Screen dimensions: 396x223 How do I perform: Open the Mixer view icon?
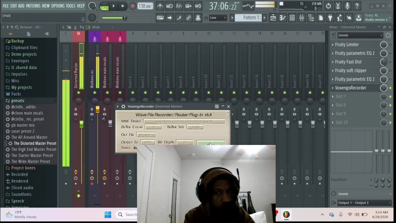point(302,18)
